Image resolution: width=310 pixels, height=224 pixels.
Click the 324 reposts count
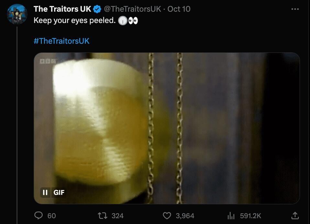pos(117,216)
